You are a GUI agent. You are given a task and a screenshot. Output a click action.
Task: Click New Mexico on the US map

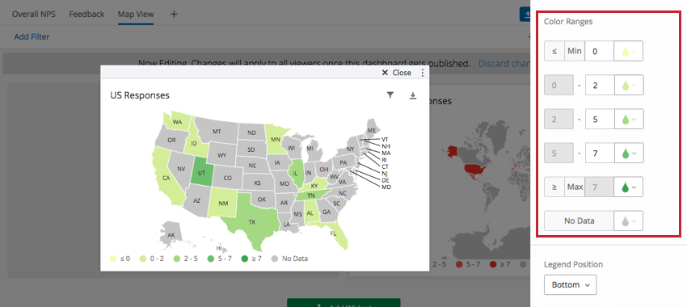222,204
